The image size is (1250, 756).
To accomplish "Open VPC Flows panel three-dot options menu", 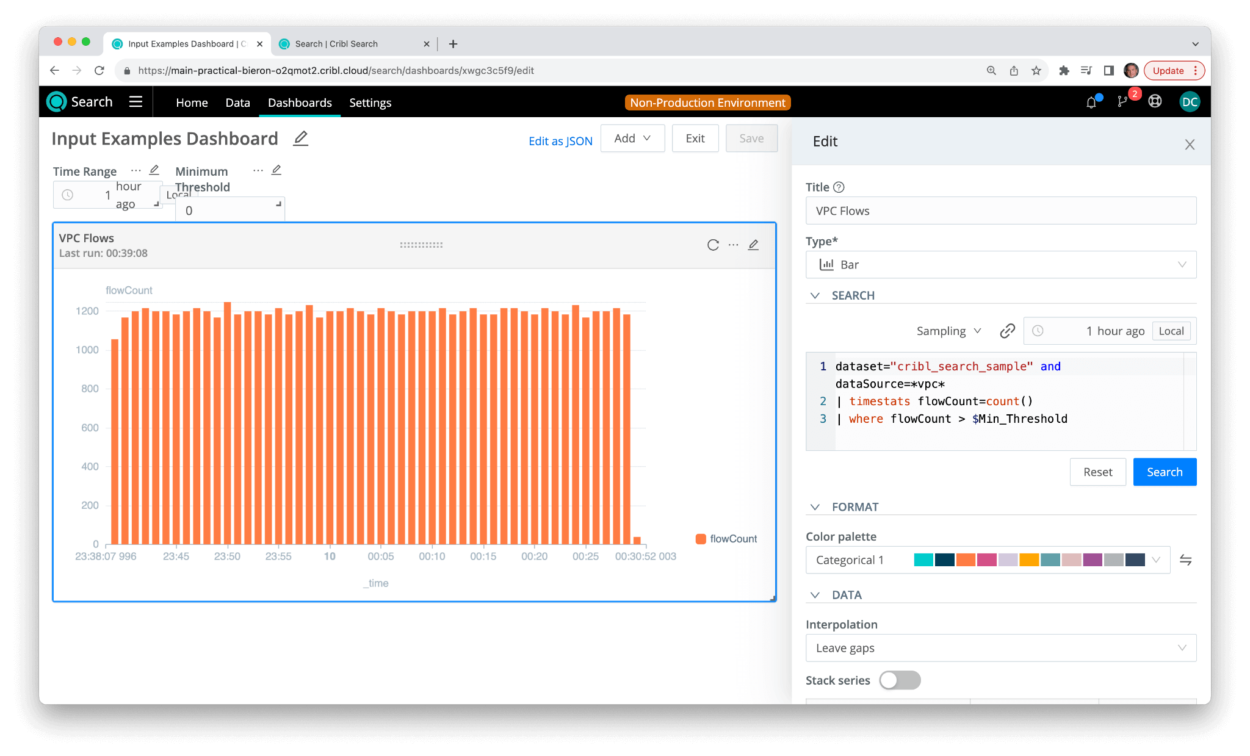I will [x=733, y=245].
